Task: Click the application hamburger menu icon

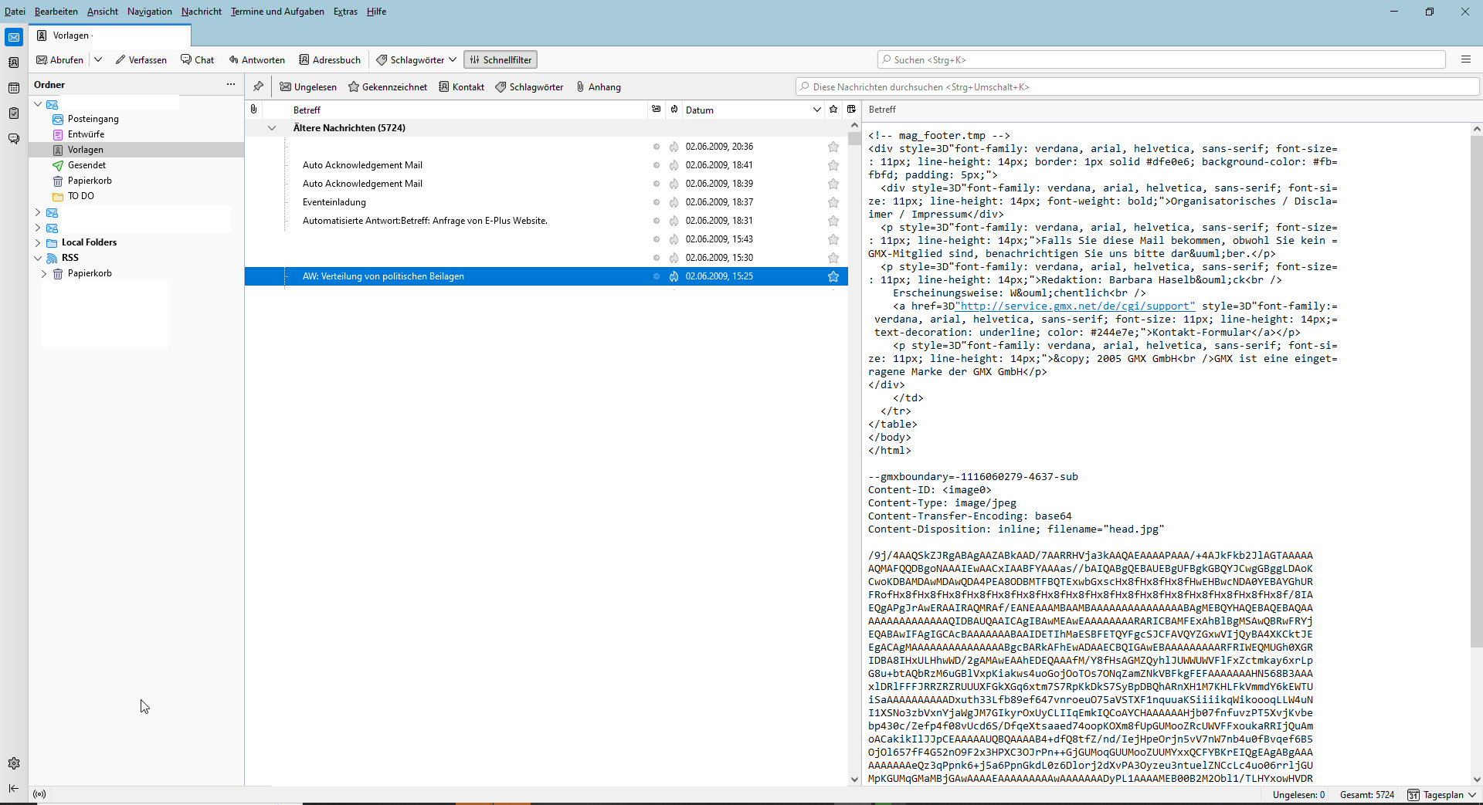Action: click(1466, 59)
